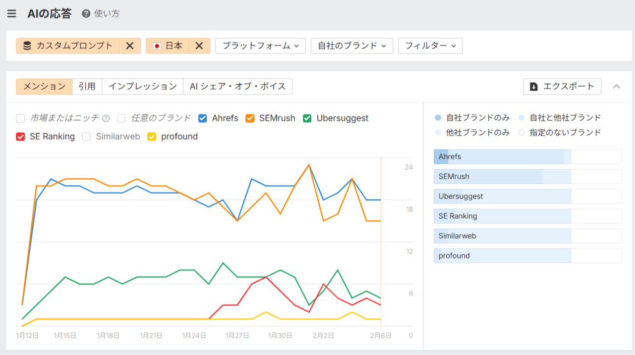Click the database icon in カスタムプロンプト chip
The width and height of the screenshot is (635, 355).
click(x=27, y=46)
